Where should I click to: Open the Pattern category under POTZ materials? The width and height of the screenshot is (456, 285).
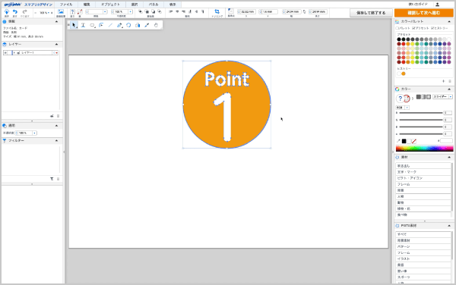pyautogui.click(x=423, y=246)
